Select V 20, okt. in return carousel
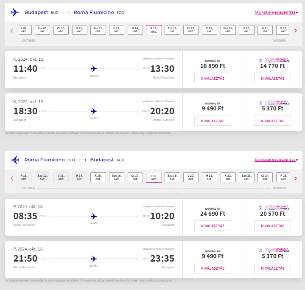 tap(191, 178)
